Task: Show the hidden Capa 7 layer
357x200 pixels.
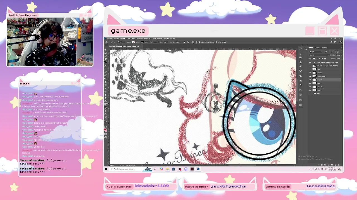Action: (x=310, y=69)
